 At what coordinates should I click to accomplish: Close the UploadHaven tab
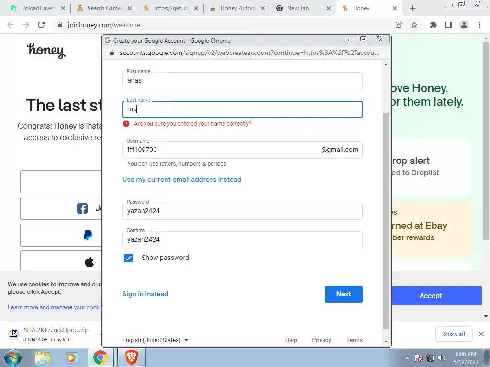[x=63, y=9]
